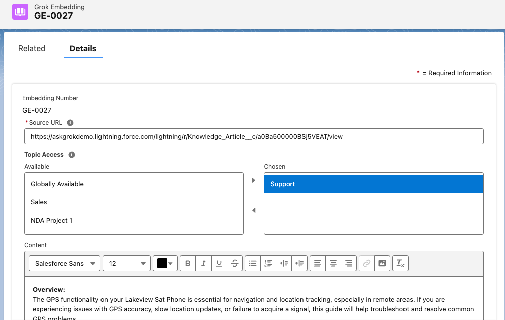
Task: Click the Overview heading in content editor
Action: pos(49,290)
